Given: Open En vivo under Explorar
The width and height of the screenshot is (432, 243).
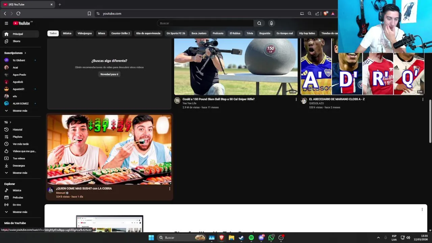Looking at the screenshot, I should (x=20, y=205).
